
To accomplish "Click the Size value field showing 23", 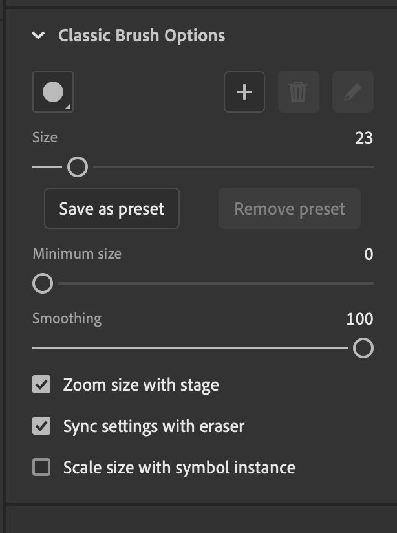I will pyautogui.click(x=364, y=138).
